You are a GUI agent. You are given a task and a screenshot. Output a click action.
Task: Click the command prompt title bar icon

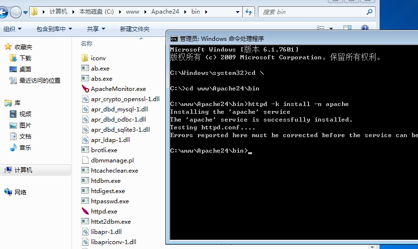(x=174, y=39)
